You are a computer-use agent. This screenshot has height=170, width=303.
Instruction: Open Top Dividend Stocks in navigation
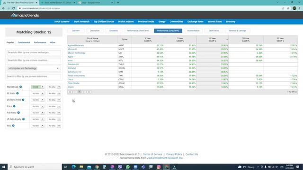[104, 22]
